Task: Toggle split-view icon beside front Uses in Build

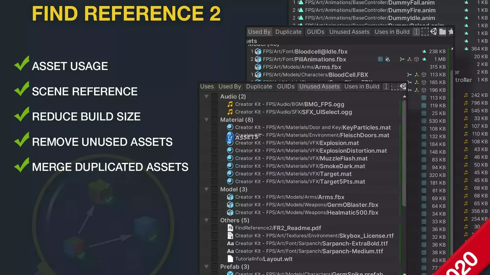Action: (386, 87)
